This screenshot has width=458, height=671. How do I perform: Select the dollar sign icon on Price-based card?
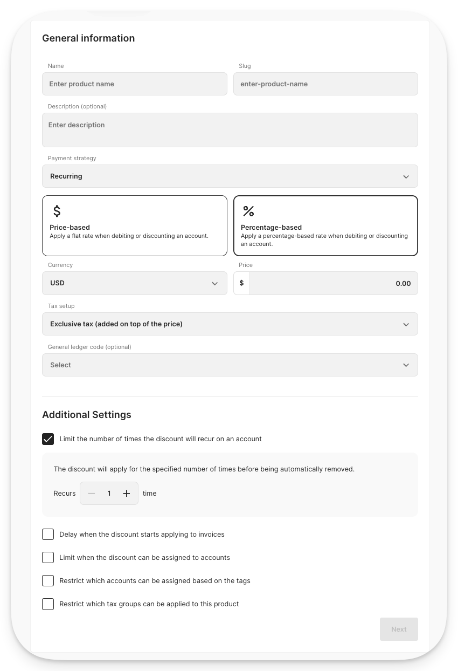pyautogui.click(x=58, y=210)
